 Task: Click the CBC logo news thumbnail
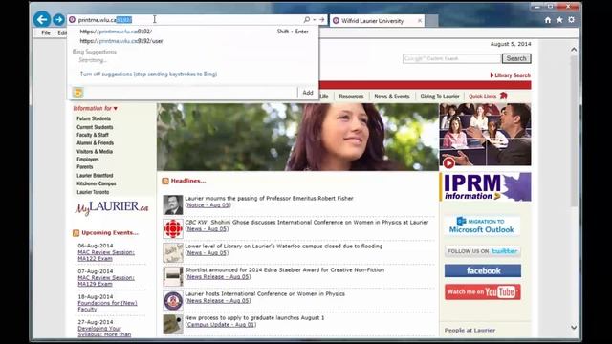point(173,228)
